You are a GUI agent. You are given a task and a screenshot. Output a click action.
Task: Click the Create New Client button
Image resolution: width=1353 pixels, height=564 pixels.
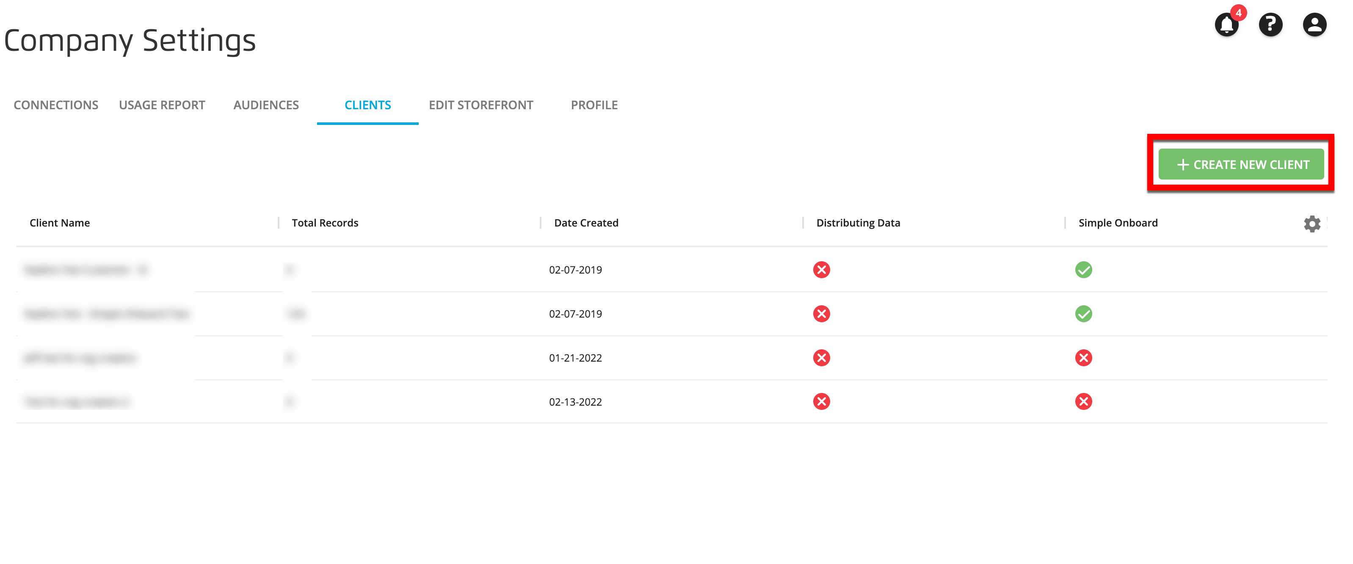coord(1240,164)
